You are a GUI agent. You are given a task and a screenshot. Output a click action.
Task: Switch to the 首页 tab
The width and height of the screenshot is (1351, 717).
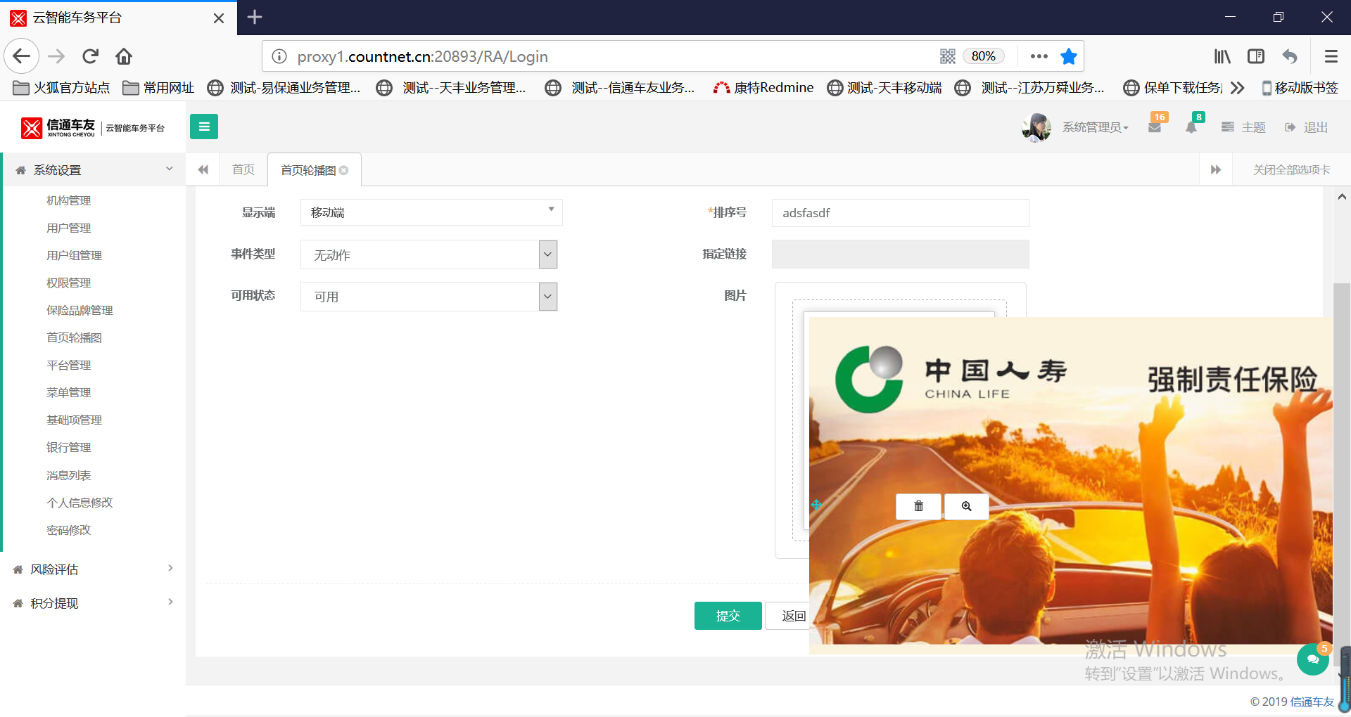(x=243, y=169)
